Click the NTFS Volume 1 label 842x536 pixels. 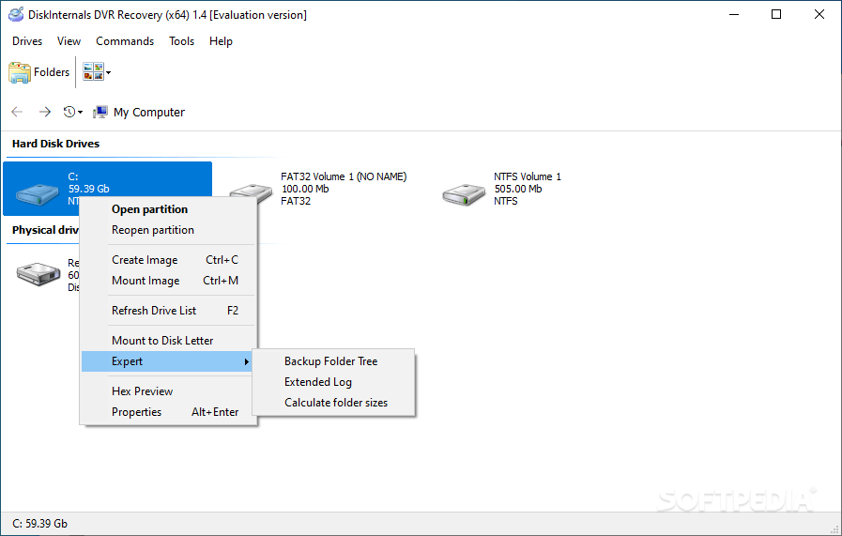pyautogui.click(x=528, y=176)
